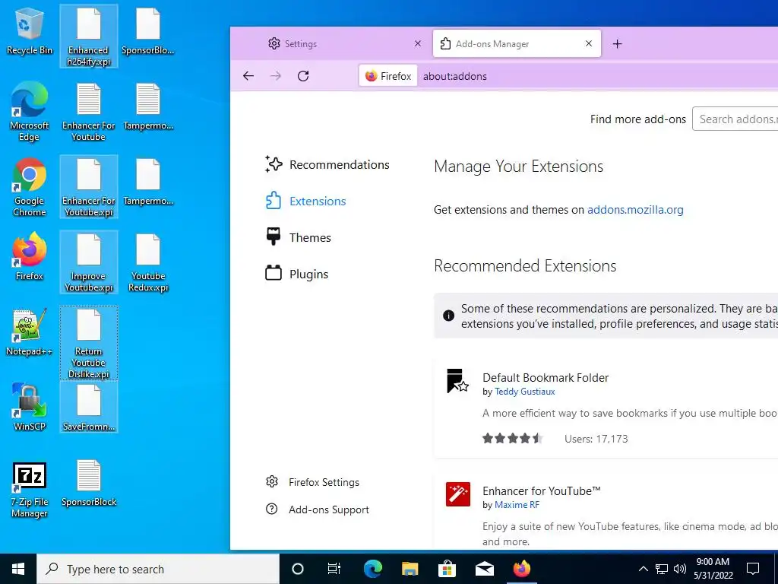Select the Youtube Redux.xpi file

tap(148, 262)
